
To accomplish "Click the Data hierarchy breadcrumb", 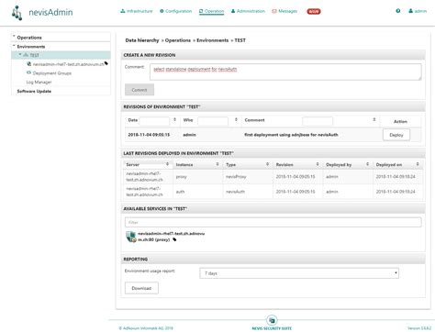I will point(142,40).
